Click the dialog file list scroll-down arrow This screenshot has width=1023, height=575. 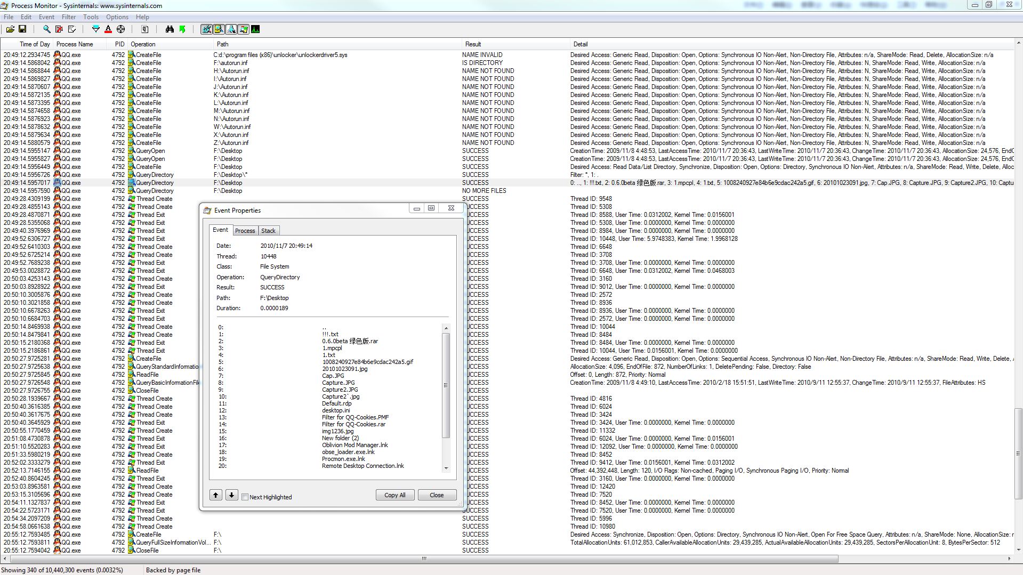click(446, 468)
